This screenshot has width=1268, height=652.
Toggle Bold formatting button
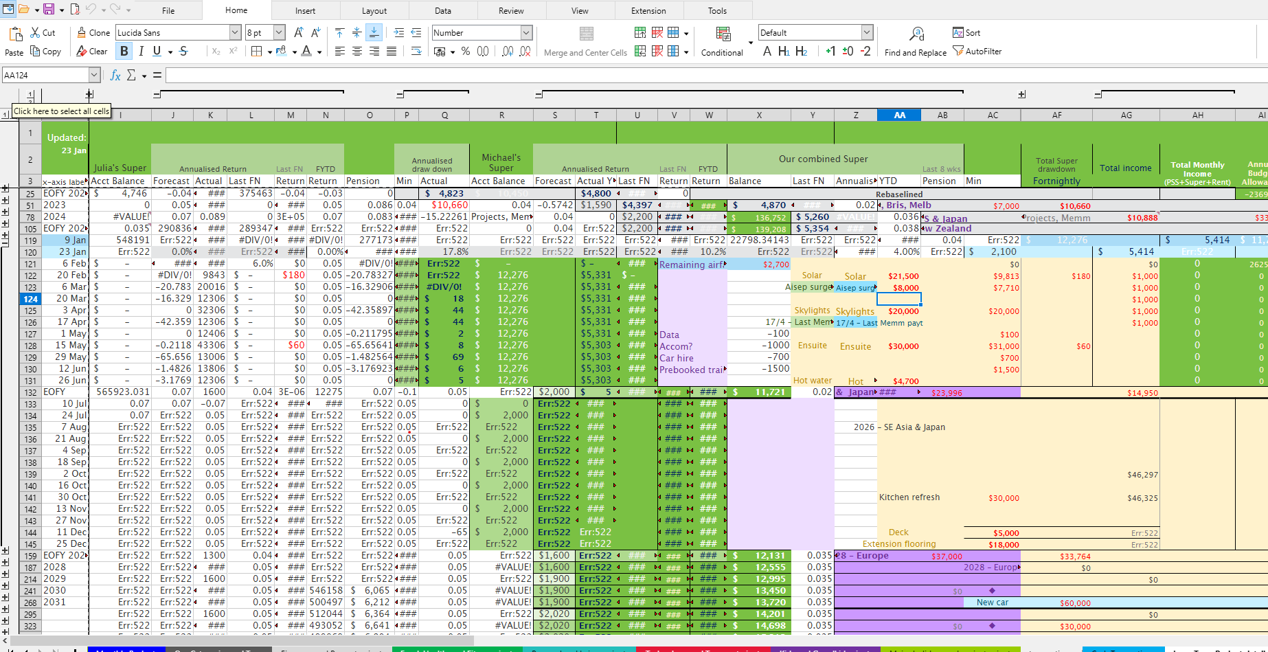click(124, 52)
